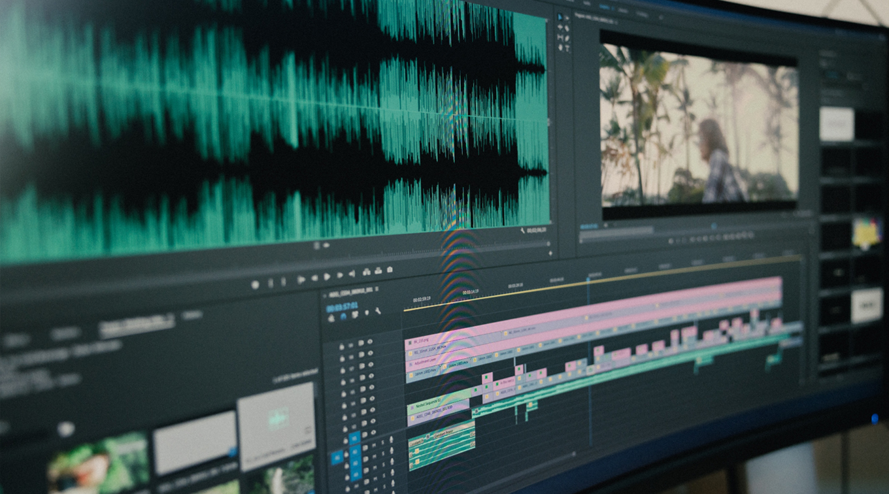Click the timeline horizontal scrollbar end handle

click(x=574, y=453)
